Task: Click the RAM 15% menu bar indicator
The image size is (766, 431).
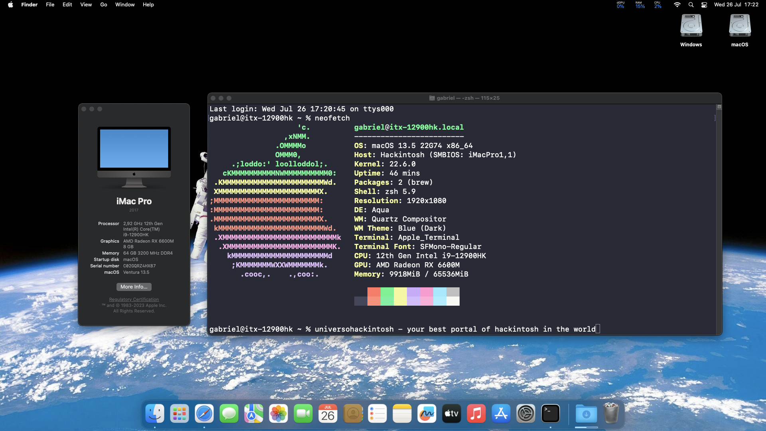Action: (x=640, y=5)
